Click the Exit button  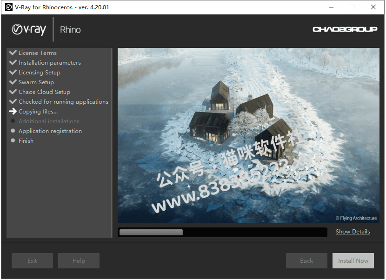[x=32, y=260]
